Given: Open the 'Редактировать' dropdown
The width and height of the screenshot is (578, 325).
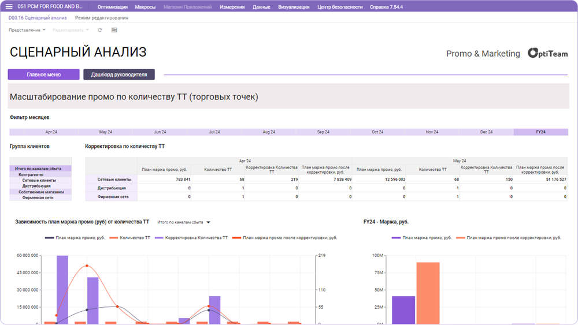Looking at the screenshot, I should [x=71, y=30].
